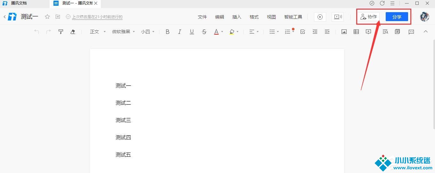Expand the numbered list style arrow

pyautogui.click(x=293, y=32)
